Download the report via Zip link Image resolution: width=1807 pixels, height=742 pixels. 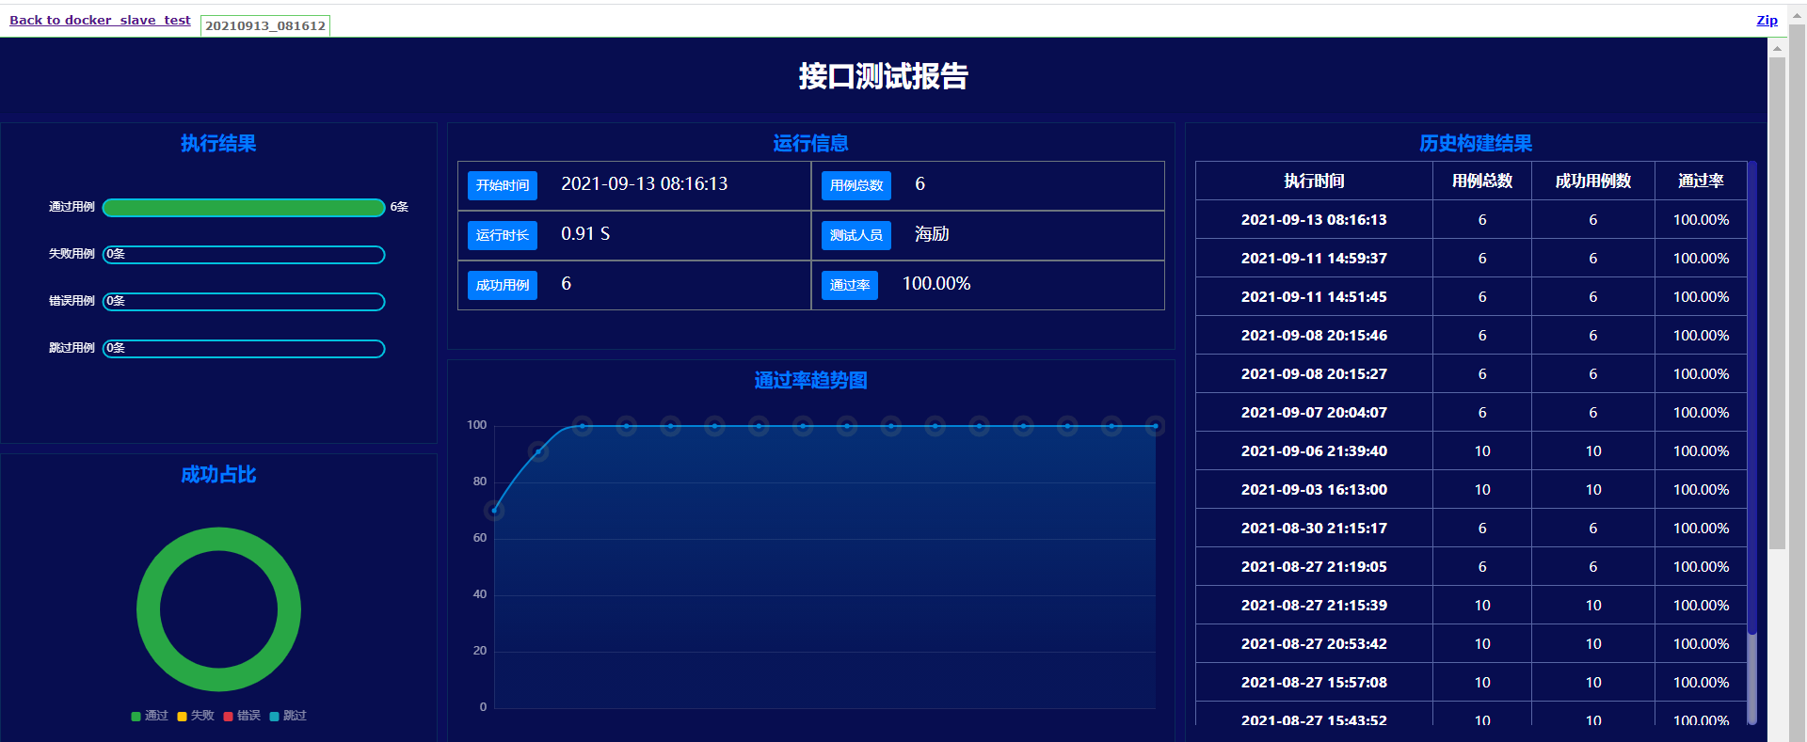point(1767,20)
